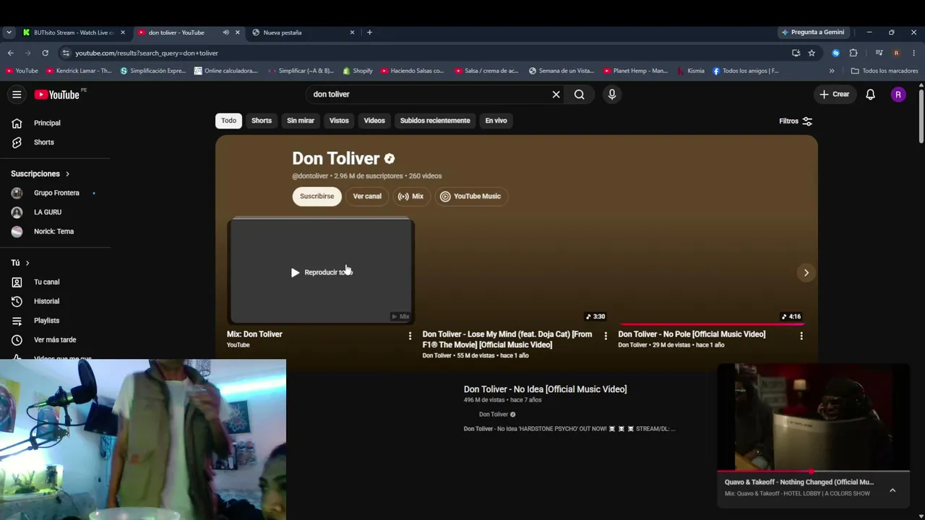Mute the don toliver tab via its speaker icon
The width and height of the screenshot is (925, 520).
pyautogui.click(x=225, y=32)
